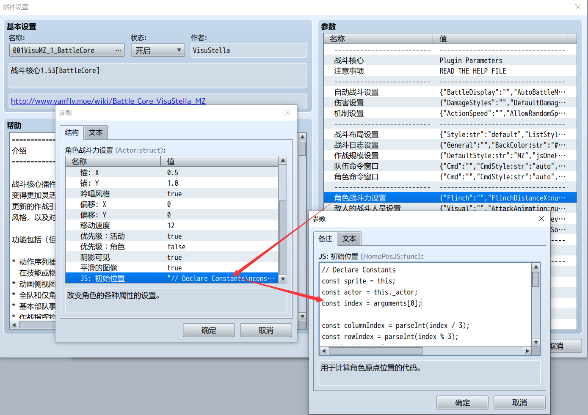Click the code editor vertical scrollbar thumb
This screenshot has width=588, height=415.
point(536,279)
